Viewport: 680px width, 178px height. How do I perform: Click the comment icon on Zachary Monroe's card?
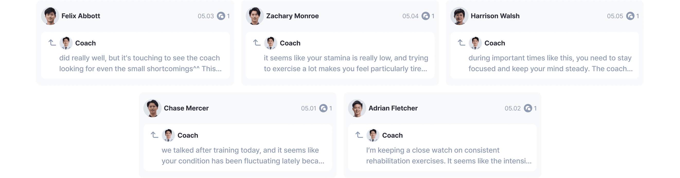[x=426, y=16]
